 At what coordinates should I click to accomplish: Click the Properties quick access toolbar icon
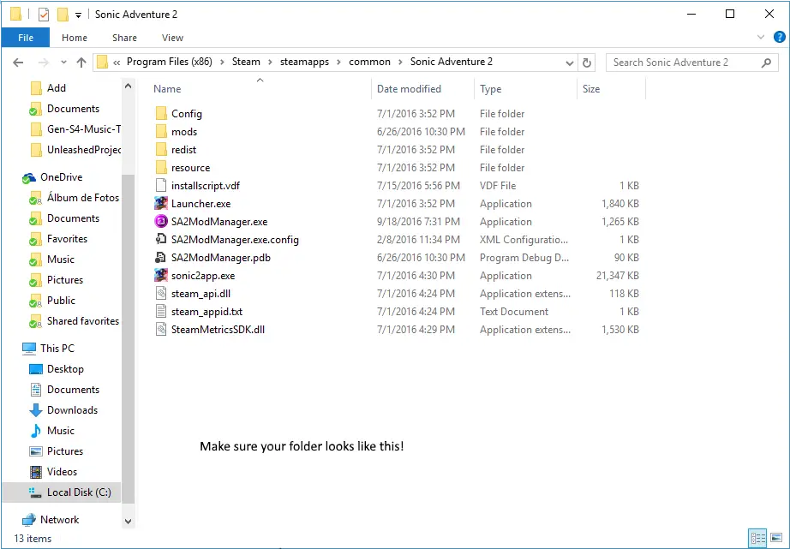click(44, 15)
